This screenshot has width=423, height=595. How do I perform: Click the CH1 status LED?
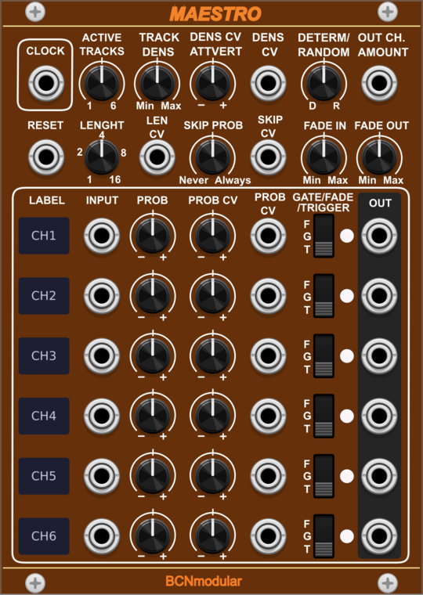point(347,236)
